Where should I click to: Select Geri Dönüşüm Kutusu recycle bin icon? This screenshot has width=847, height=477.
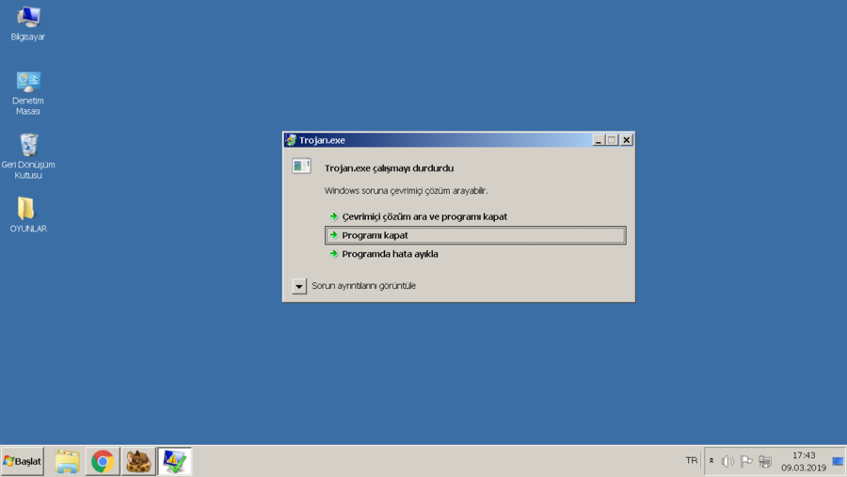(x=28, y=156)
